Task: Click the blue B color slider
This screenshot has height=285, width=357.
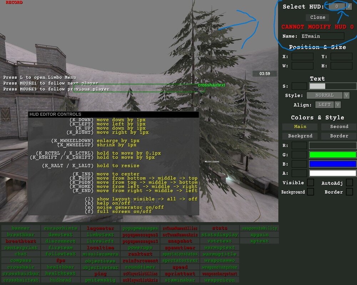Action: click(333, 164)
